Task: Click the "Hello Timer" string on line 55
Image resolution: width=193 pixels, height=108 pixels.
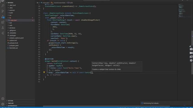Action: point(74,68)
